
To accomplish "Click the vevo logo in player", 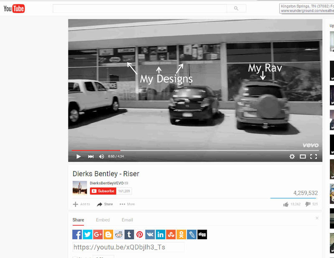I will 311,145.
